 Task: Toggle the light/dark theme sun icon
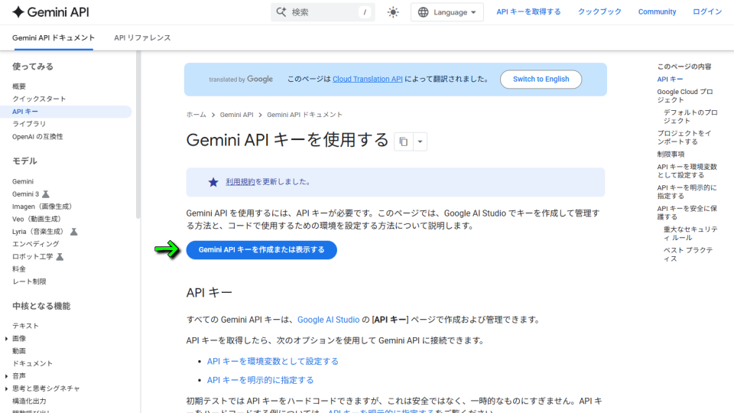click(x=393, y=12)
